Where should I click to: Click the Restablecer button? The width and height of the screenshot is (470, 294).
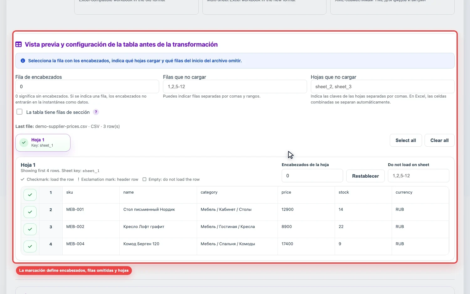365,176
